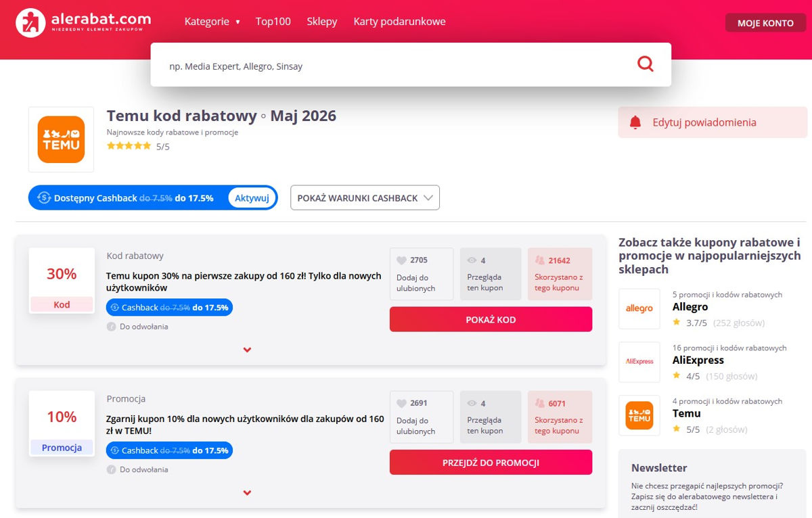Open the alerabat.com logo home link

[83, 22]
